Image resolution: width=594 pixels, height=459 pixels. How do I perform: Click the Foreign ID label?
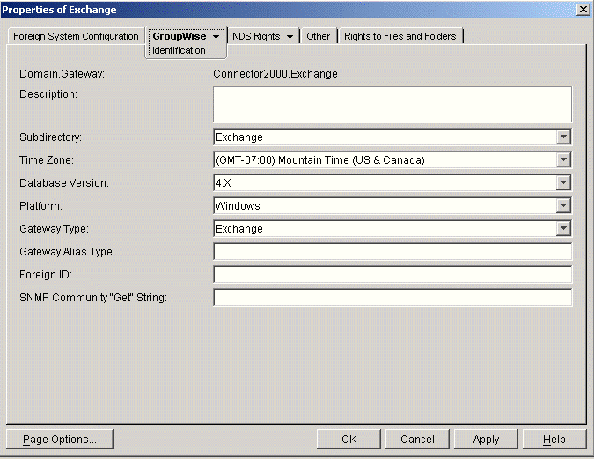tap(46, 274)
